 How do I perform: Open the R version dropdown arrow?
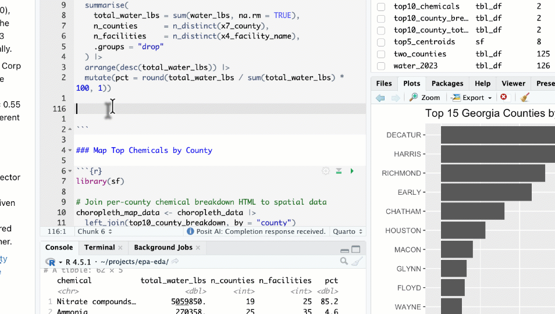pyautogui.click(x=61, y=262)
